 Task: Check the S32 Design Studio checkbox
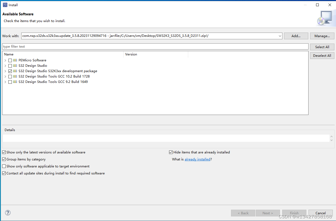point(10,66)
